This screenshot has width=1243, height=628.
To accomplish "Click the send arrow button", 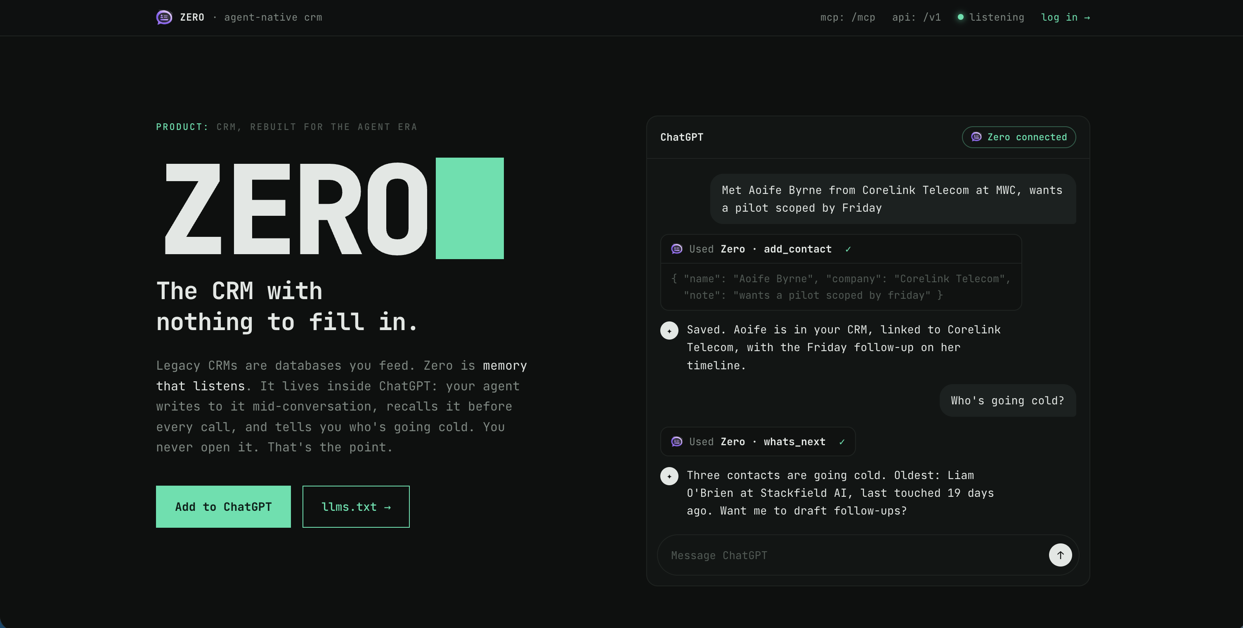I will tap(1060, 555).
